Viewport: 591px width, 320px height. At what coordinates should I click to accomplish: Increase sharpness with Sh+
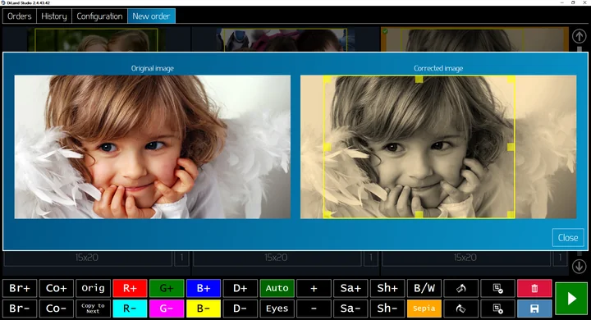point(387,288)
